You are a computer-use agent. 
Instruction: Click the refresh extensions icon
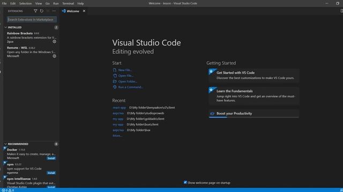point(42,11)
